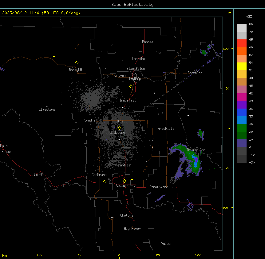Click the Base_Reflectivity title

click(x=132, y=5)
